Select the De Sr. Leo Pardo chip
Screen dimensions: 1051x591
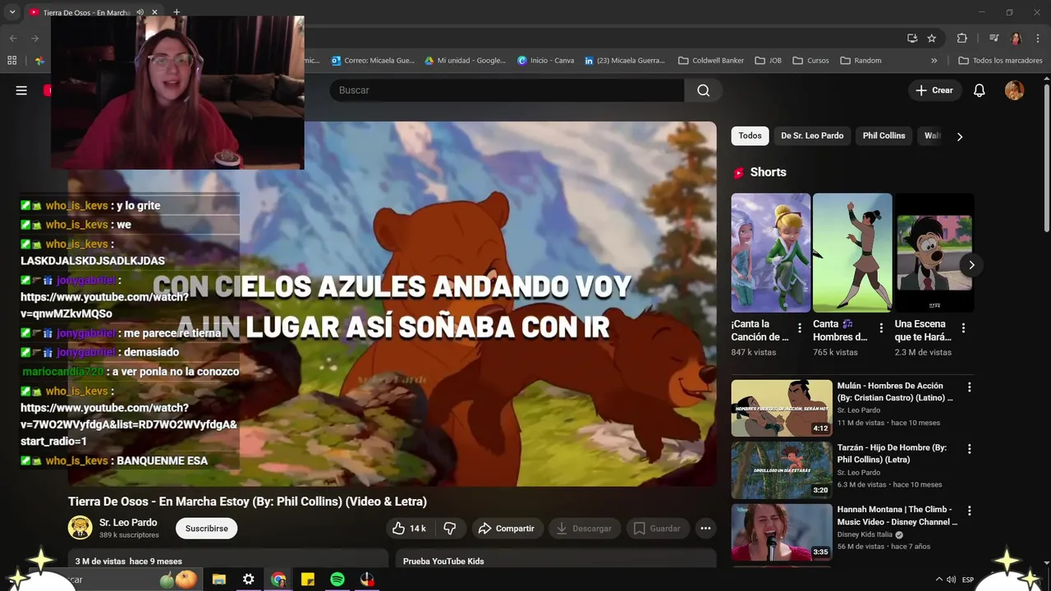[x=812, y=136]
